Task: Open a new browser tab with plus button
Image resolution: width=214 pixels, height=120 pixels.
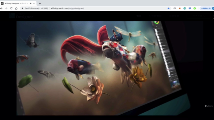Action: pos(40,3)
